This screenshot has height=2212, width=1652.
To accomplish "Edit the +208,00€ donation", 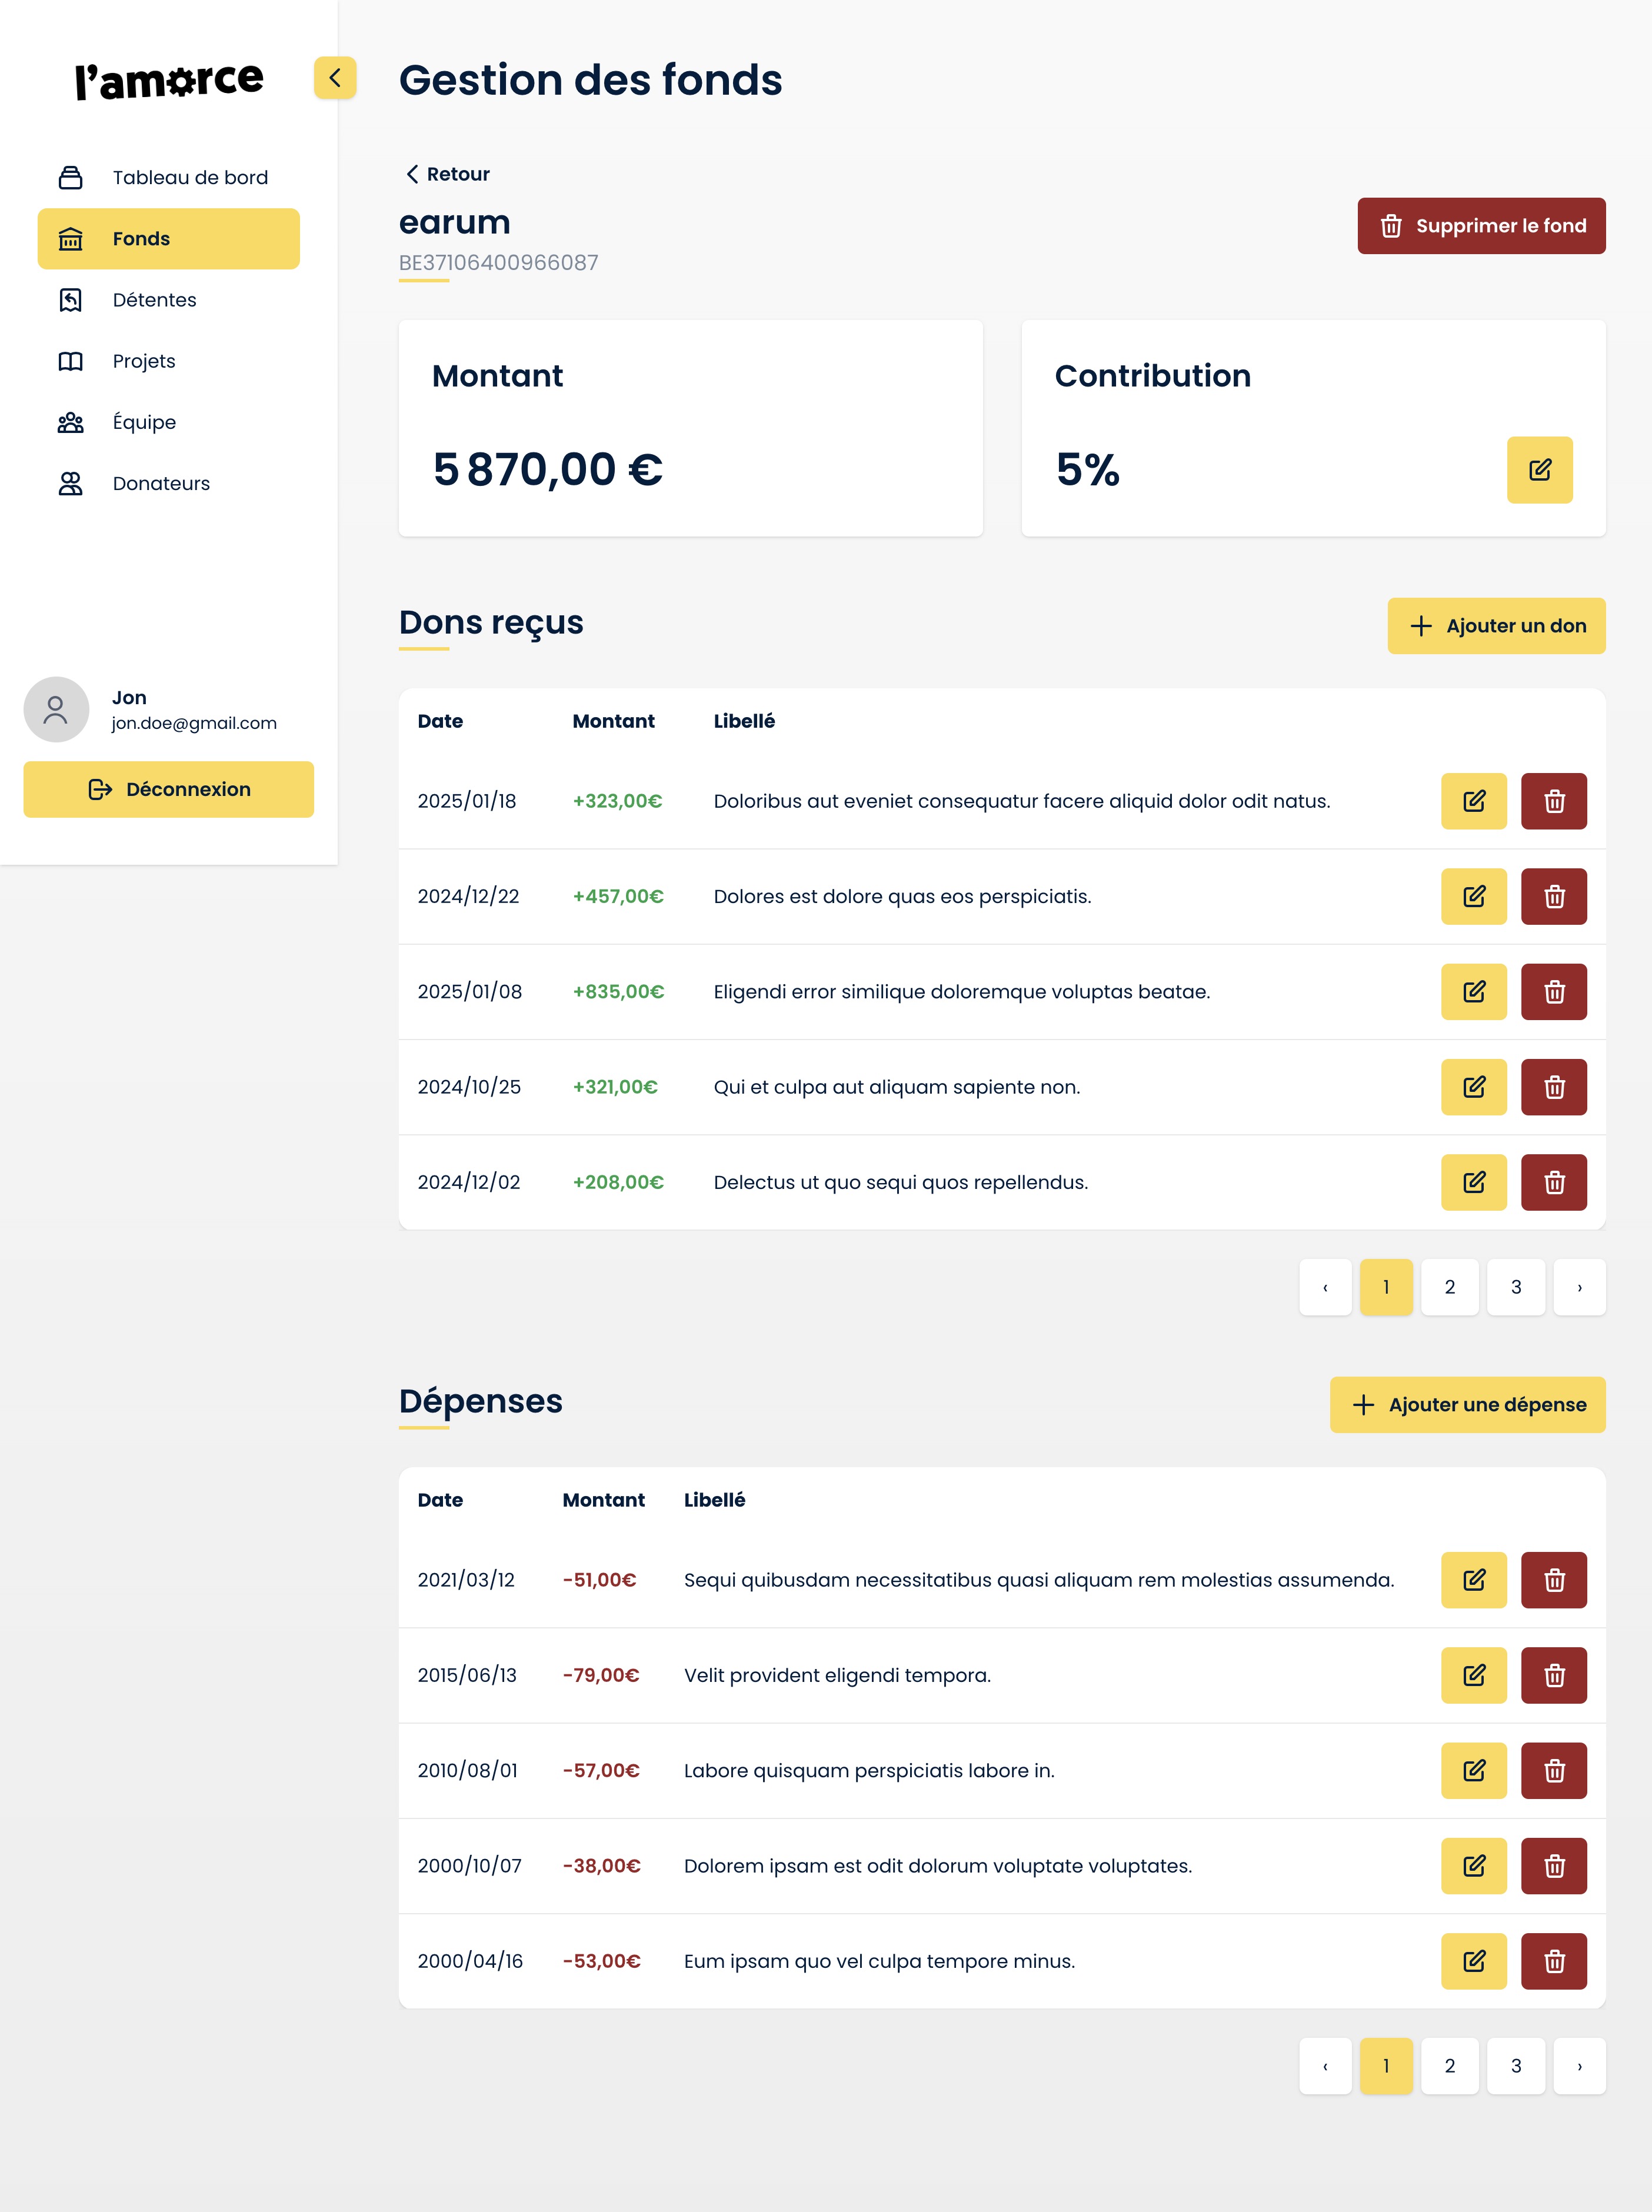I will tap(1473, 1183).
